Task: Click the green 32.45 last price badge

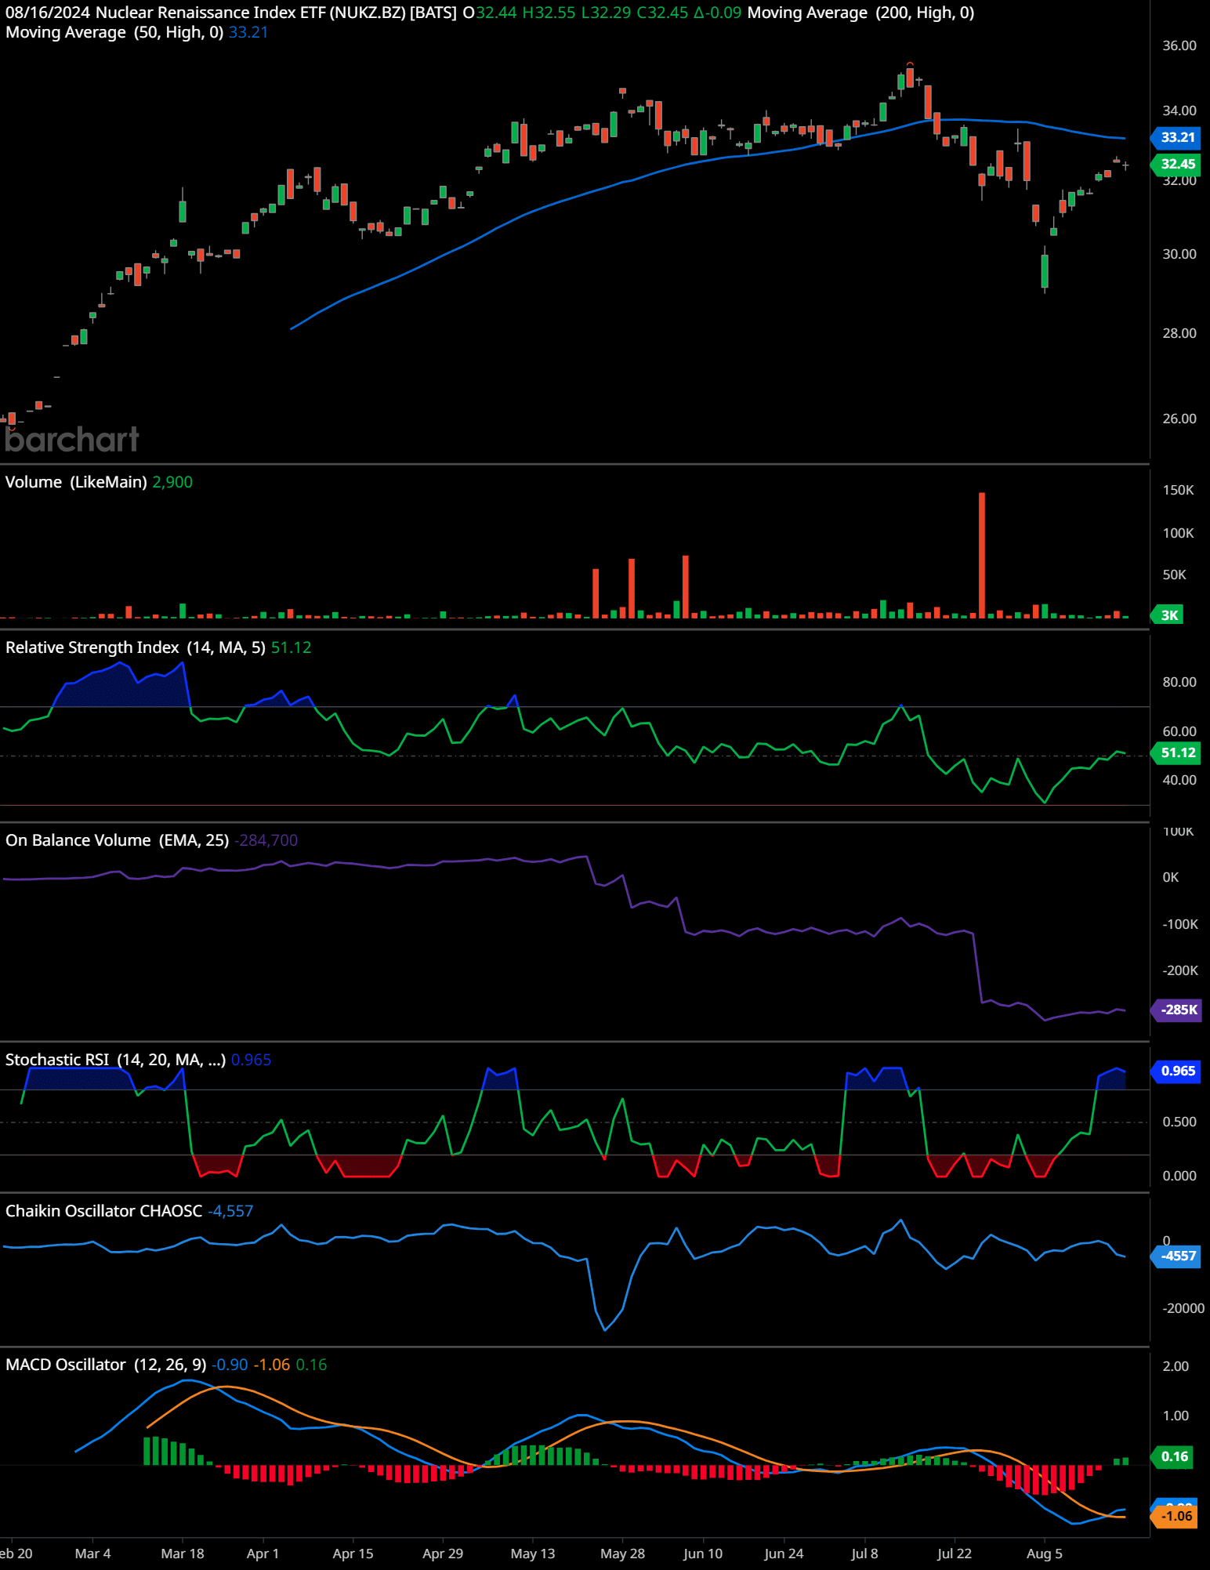Action: (1176, 164)
